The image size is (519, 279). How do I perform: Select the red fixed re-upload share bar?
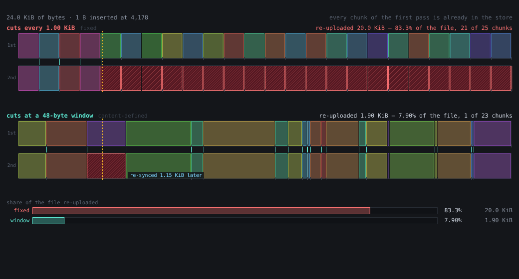(201, 211)
